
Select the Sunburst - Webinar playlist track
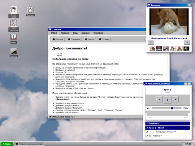tap(168, 132)
